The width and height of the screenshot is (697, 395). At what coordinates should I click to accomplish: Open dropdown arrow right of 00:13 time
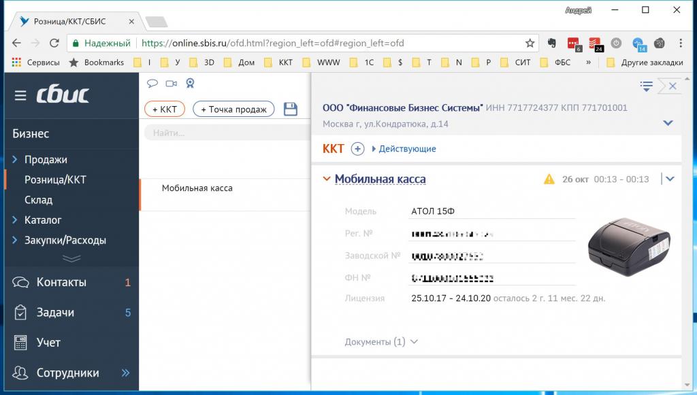click(670, 179)
